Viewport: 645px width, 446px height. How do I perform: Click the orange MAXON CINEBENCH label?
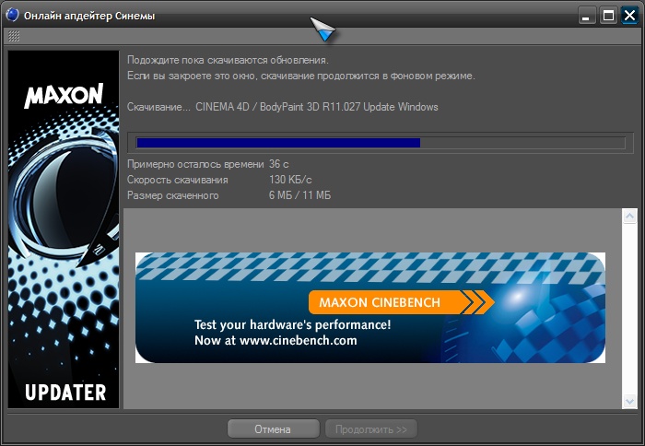[x=380, y=302]
